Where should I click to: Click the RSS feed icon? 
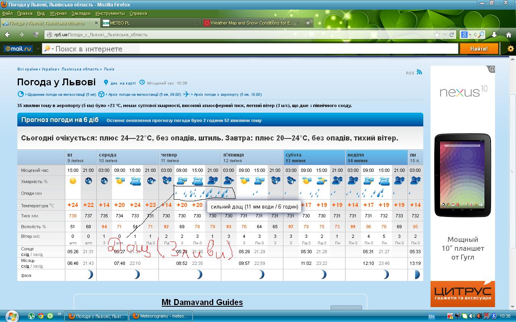point(419,72)
